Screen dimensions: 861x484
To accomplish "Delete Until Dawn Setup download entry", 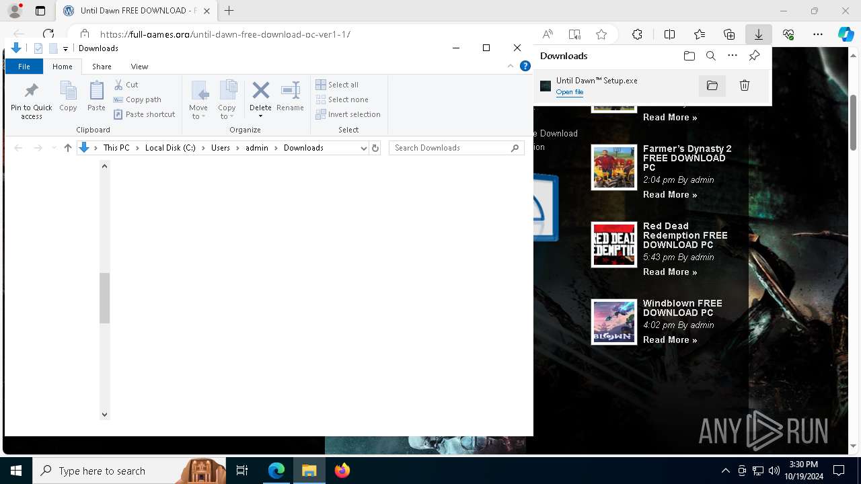I will [x=745, y=85].
